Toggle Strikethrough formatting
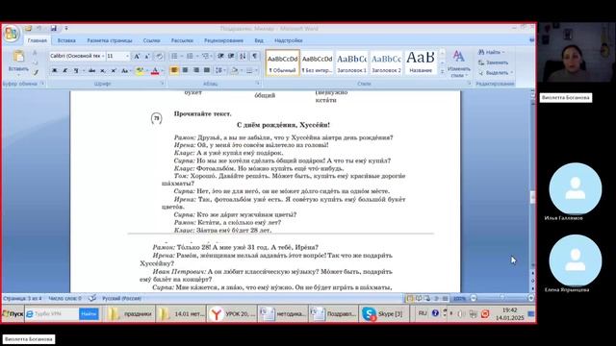Image resolution: width=616 pixels, height=346 pixels. click(x=91, y=70)
